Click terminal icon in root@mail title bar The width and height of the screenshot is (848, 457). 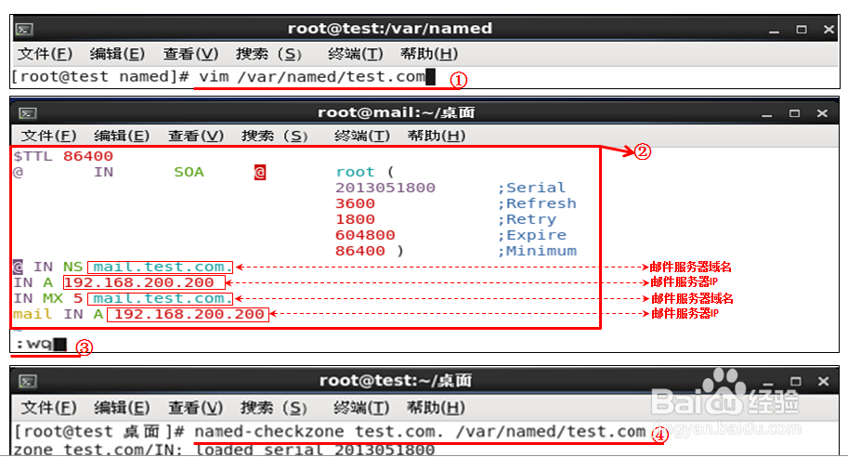point(28,113)
